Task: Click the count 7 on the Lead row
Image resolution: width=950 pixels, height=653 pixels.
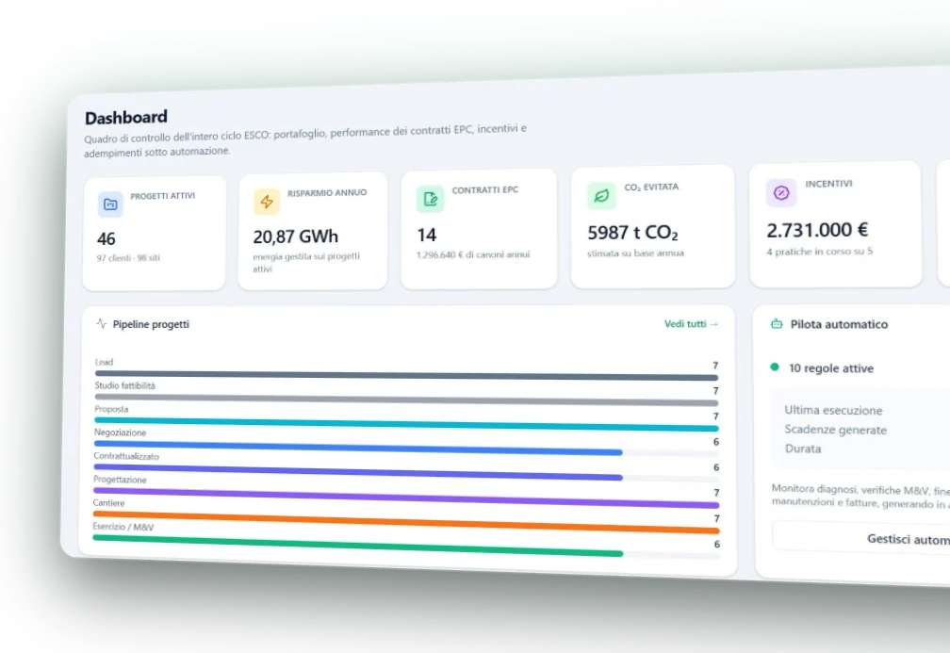Action: tap(715, 366)
